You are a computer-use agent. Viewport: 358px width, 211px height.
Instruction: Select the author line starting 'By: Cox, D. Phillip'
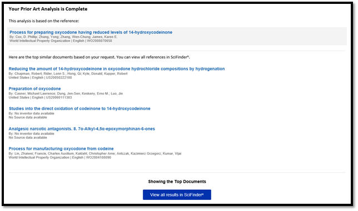coord(63,37)
